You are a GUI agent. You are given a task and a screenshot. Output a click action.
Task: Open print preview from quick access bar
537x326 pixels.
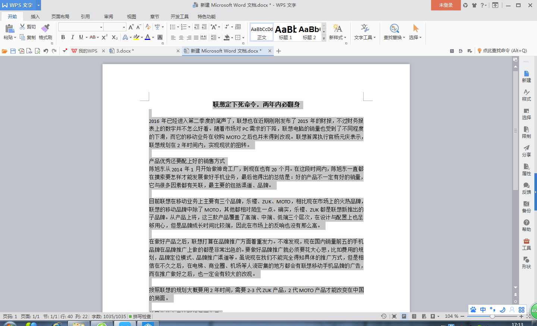[x=37, y=51]
